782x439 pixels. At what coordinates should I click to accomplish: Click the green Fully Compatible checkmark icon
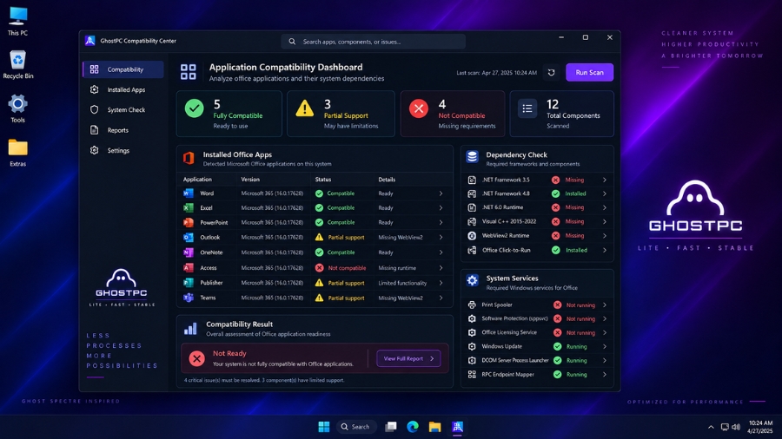[x=194, y=108]
